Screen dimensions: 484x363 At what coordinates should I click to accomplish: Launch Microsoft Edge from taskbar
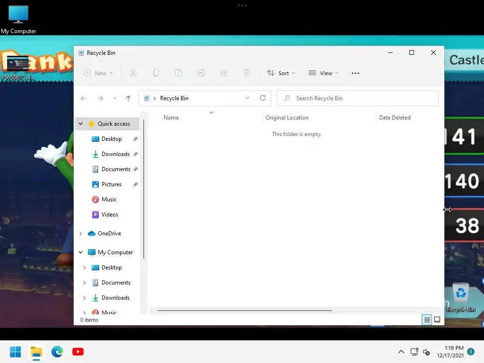pos(57,352)
